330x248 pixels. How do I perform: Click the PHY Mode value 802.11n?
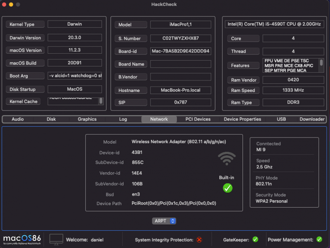coord(264,184)
